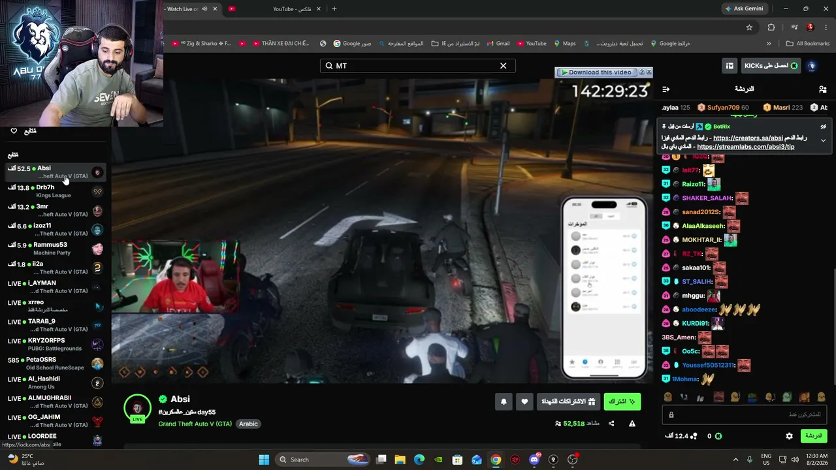Open the user profile avatar menu
This screenshot has height=470, width=836.
tap(812, 66)
